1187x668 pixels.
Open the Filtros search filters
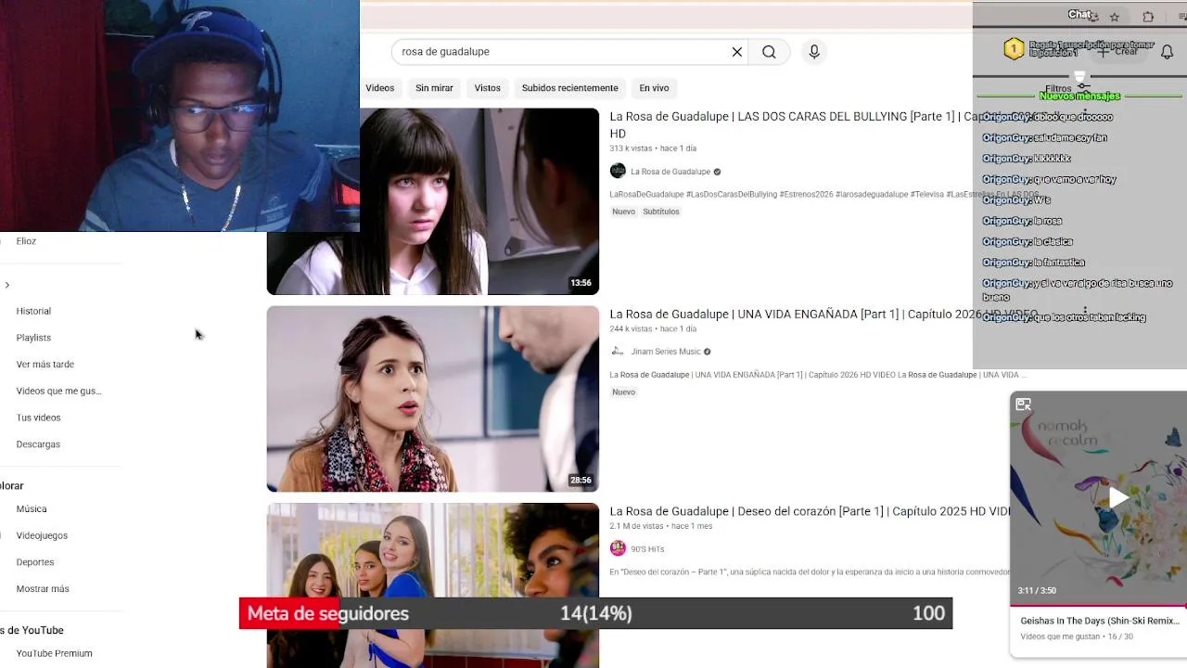click(x=1066, y=88)
